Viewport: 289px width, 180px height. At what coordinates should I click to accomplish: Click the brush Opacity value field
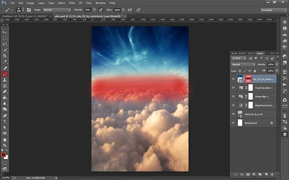[88, 10]
